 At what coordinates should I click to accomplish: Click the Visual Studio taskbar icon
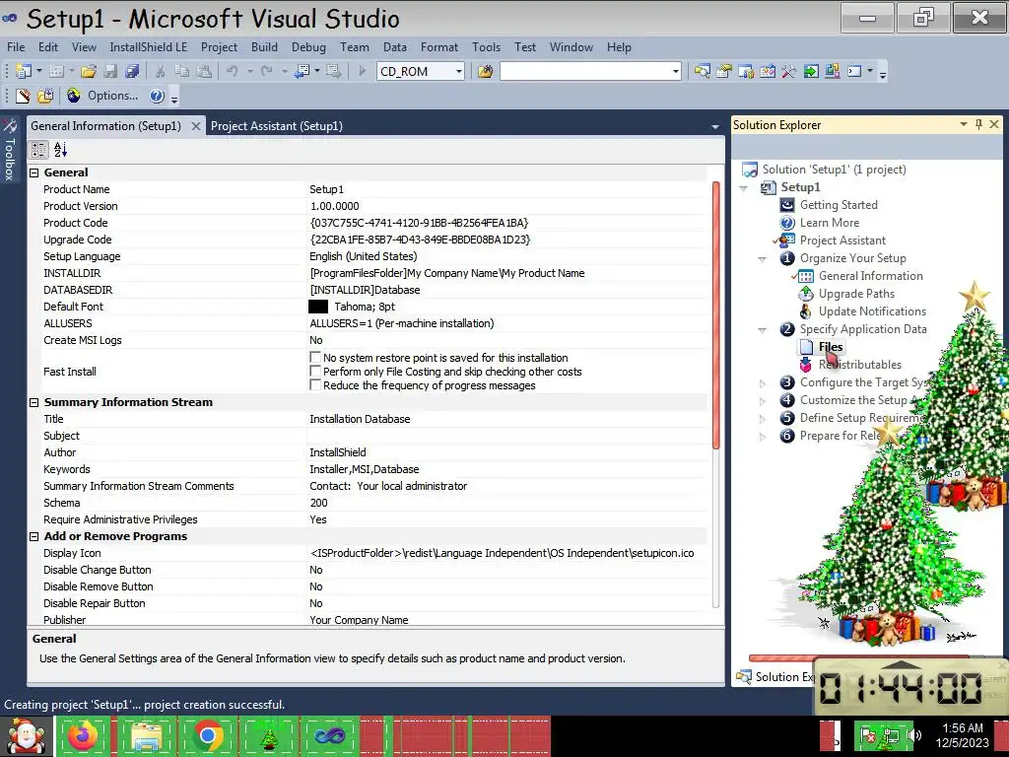click(x=329, y=735)
